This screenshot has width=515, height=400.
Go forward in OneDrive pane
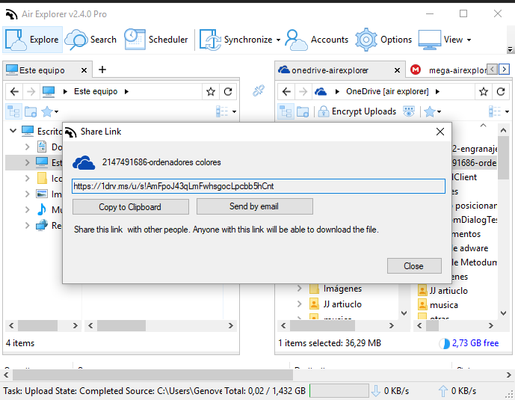303,91
